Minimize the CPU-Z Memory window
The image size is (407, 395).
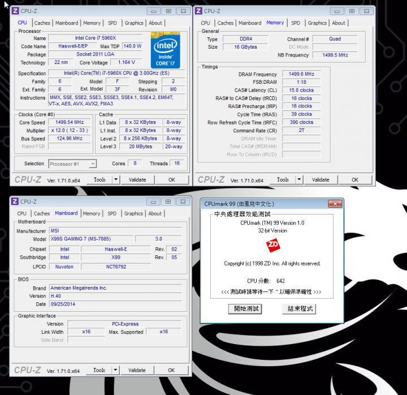(x=337, y=11)
